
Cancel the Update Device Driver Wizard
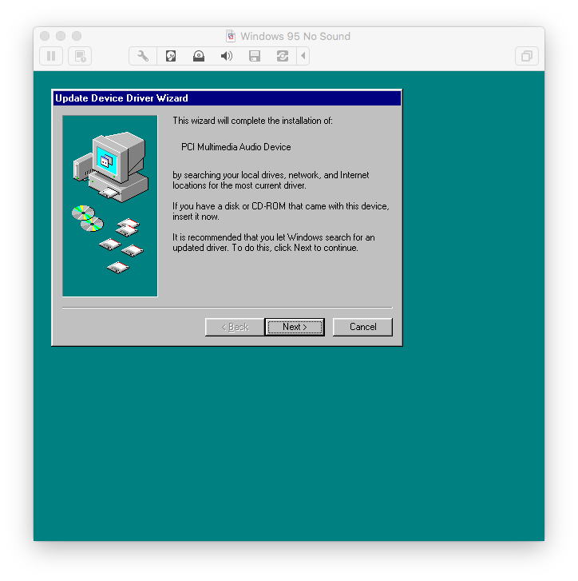tap(362, 327)
